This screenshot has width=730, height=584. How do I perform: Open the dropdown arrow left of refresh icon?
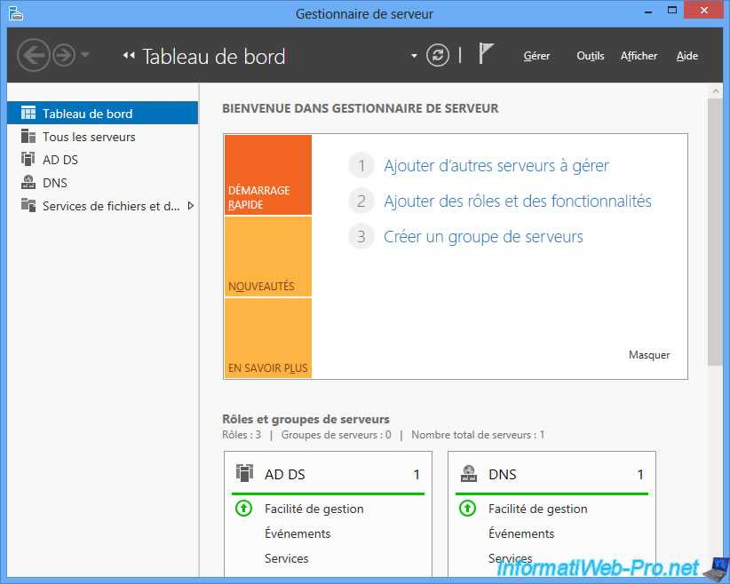pyautogui.click(x=414, y=56)
